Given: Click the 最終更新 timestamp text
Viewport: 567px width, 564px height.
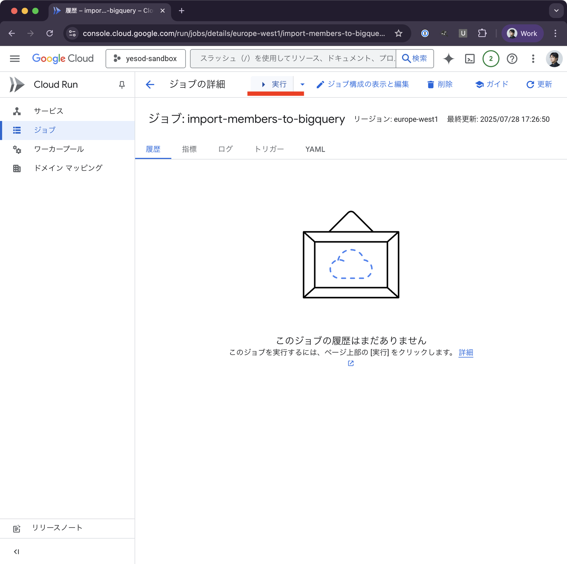Looking at the screenshot, I should pos(498,119).
